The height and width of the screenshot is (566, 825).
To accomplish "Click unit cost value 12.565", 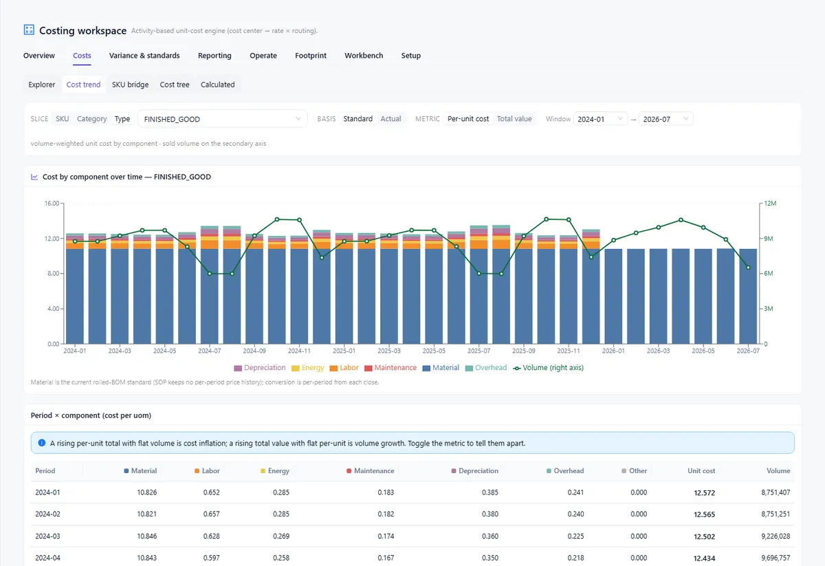I will 704,514.
